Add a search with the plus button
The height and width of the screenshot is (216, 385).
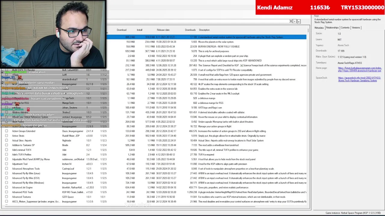(x=299, y=22)
